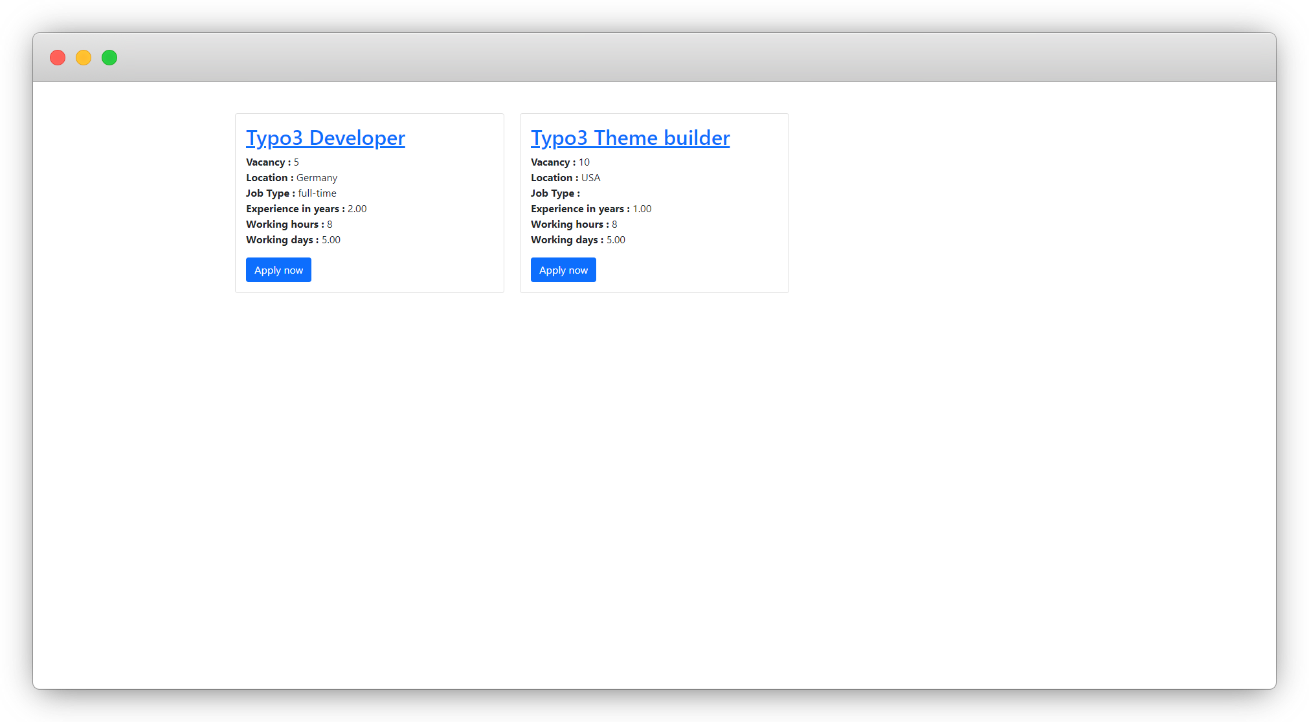1309x722 pixels.
Task: Click the Vacancy : 5 line
Action: (273, 162)
